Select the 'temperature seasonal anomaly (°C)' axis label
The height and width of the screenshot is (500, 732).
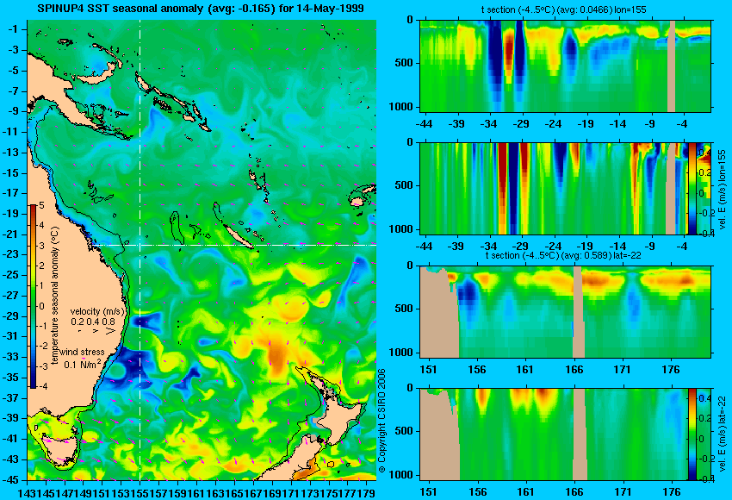pyautogui.click(x=55, y=296)
